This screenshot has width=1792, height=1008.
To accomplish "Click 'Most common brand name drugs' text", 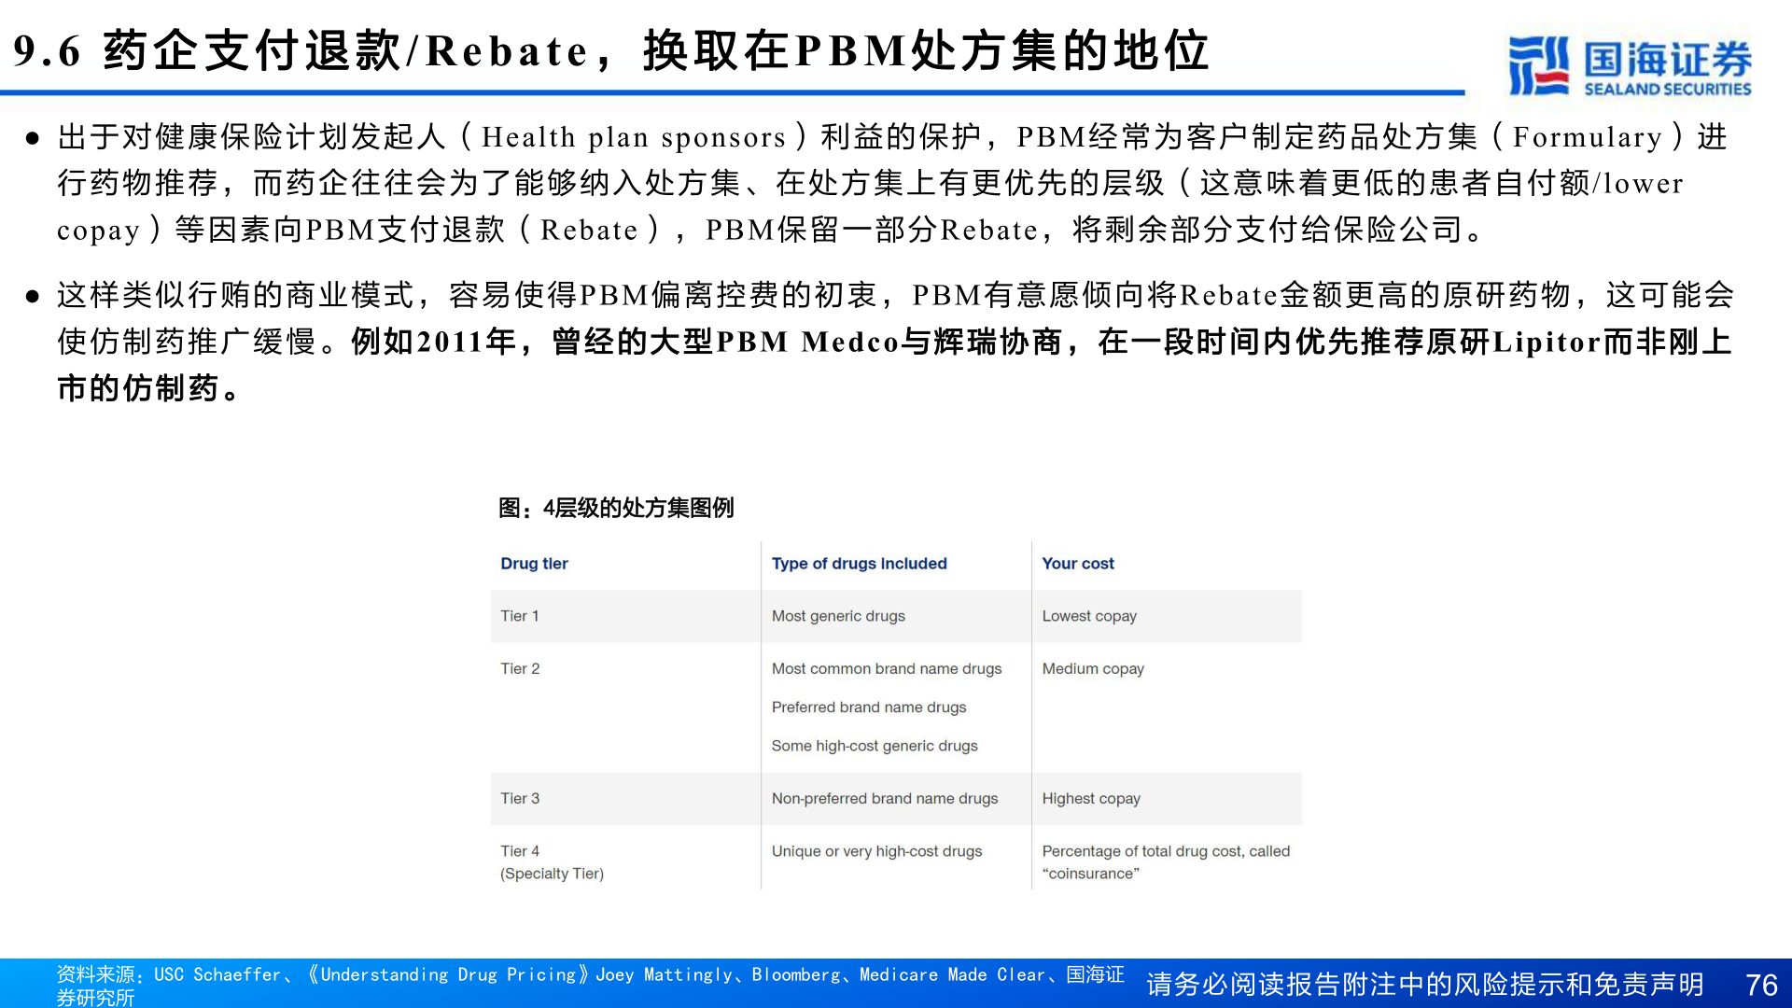I will point(887,668).
